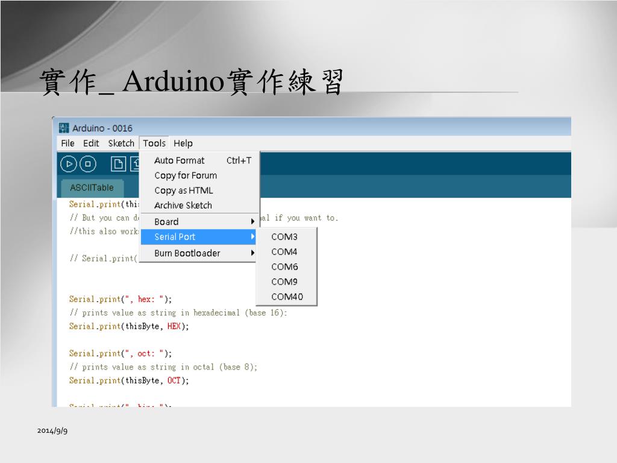The image size is (617, 463).
Task: Select COM9 serial port
Action: 286,282
